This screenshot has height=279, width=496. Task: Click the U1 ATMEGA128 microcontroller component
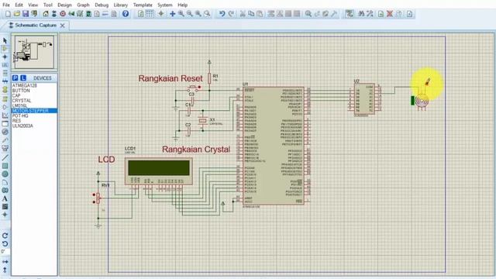click(x=274, y=146)
